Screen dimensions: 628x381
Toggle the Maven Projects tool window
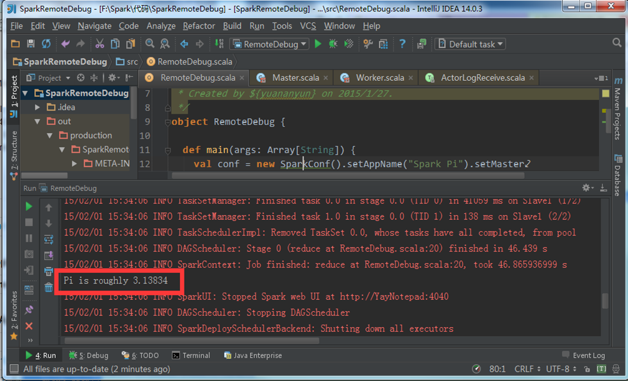(618, 108)
